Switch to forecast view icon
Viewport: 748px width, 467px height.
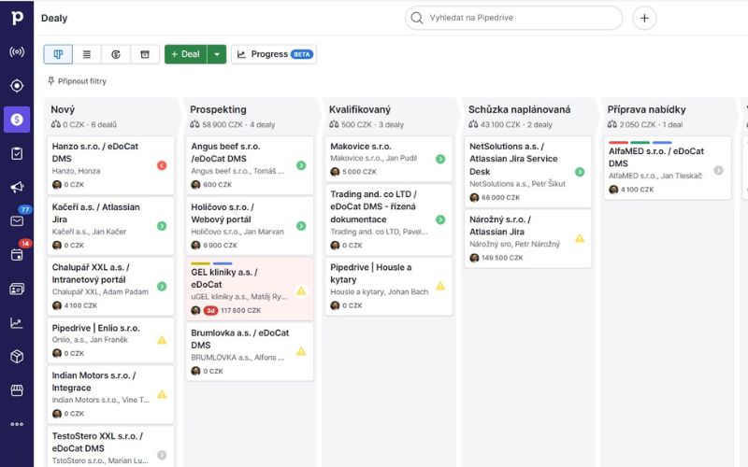(x=115, y=54)
